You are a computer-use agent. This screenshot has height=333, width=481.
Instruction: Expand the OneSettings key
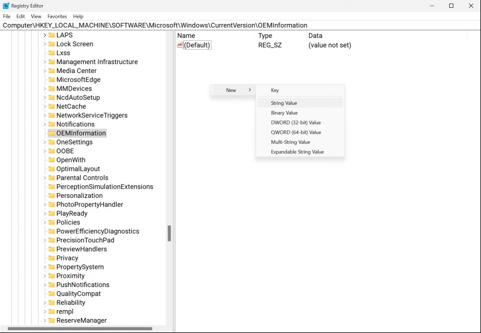pos(45,142)
